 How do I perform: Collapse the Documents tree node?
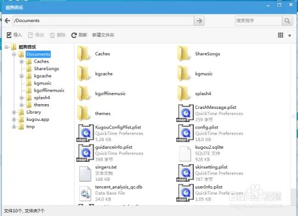pyautogui.click(x=14, y=54)
